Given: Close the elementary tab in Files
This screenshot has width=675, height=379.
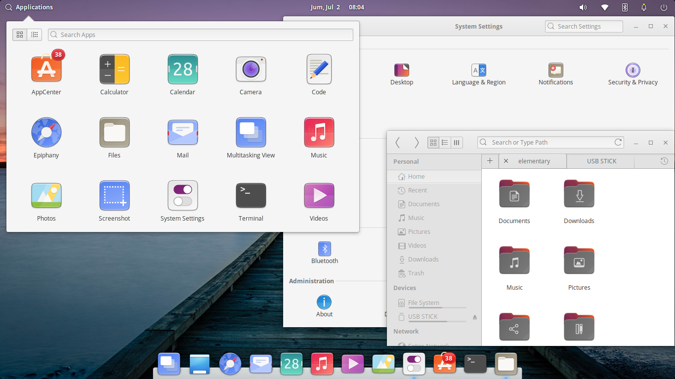Looking at the screenshot, I should click(506, 161).
